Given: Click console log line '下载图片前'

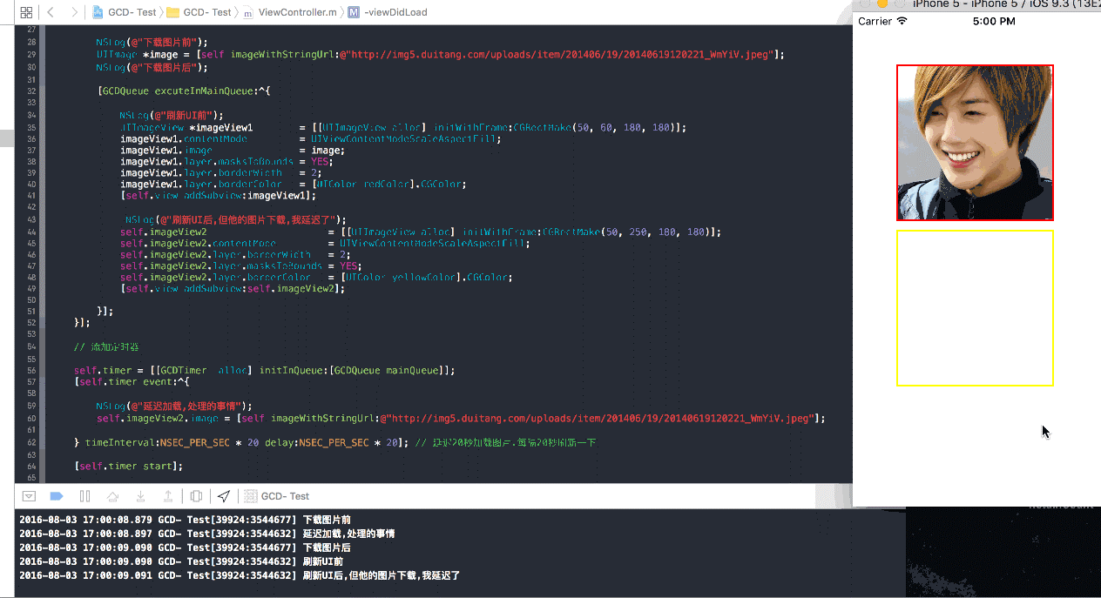Looking at the screenshot, I should pyautogui.click(x=185, y=520).
